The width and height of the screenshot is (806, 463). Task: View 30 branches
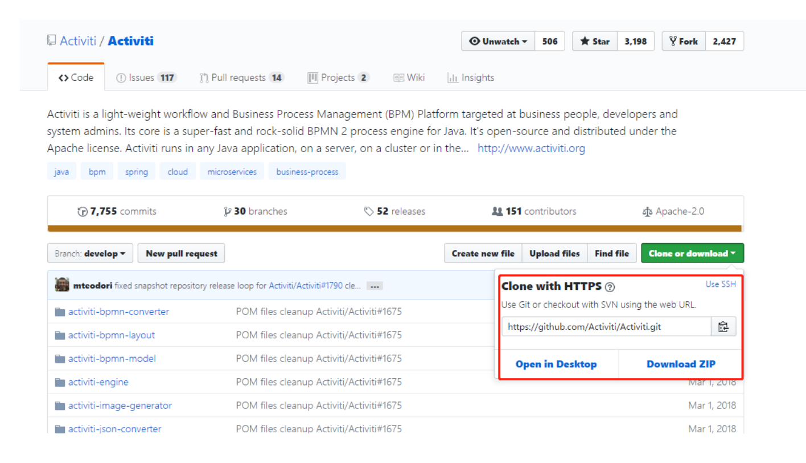pyautogui.click(x=256, y=211)
